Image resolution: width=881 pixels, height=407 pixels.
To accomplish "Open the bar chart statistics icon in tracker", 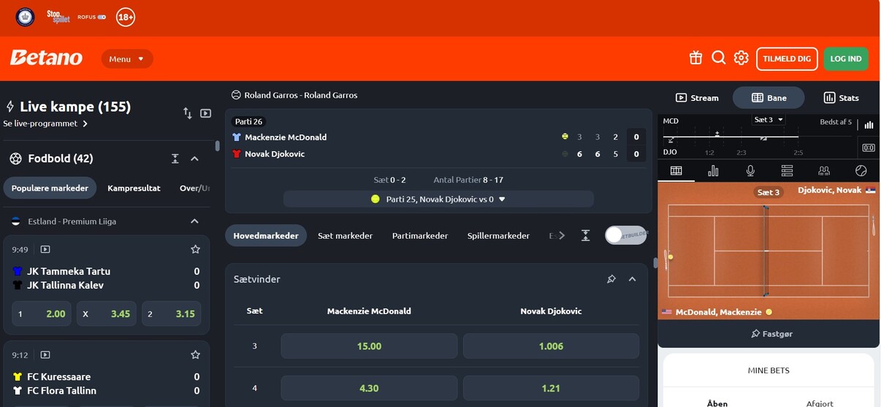I will [713, 170].
